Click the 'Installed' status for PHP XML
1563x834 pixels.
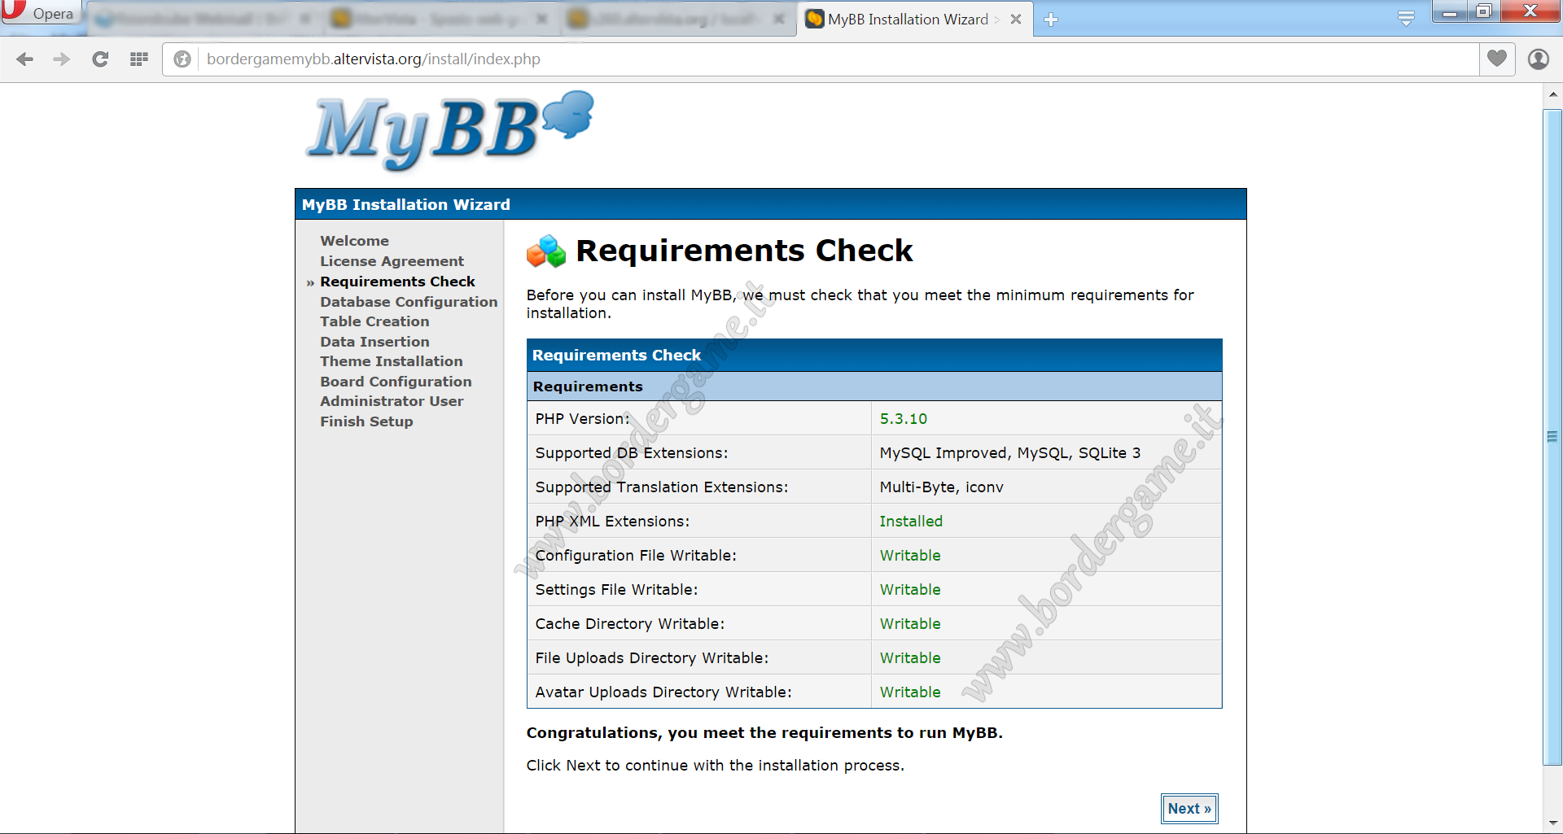pyautogui.click(x=911, y=522)
